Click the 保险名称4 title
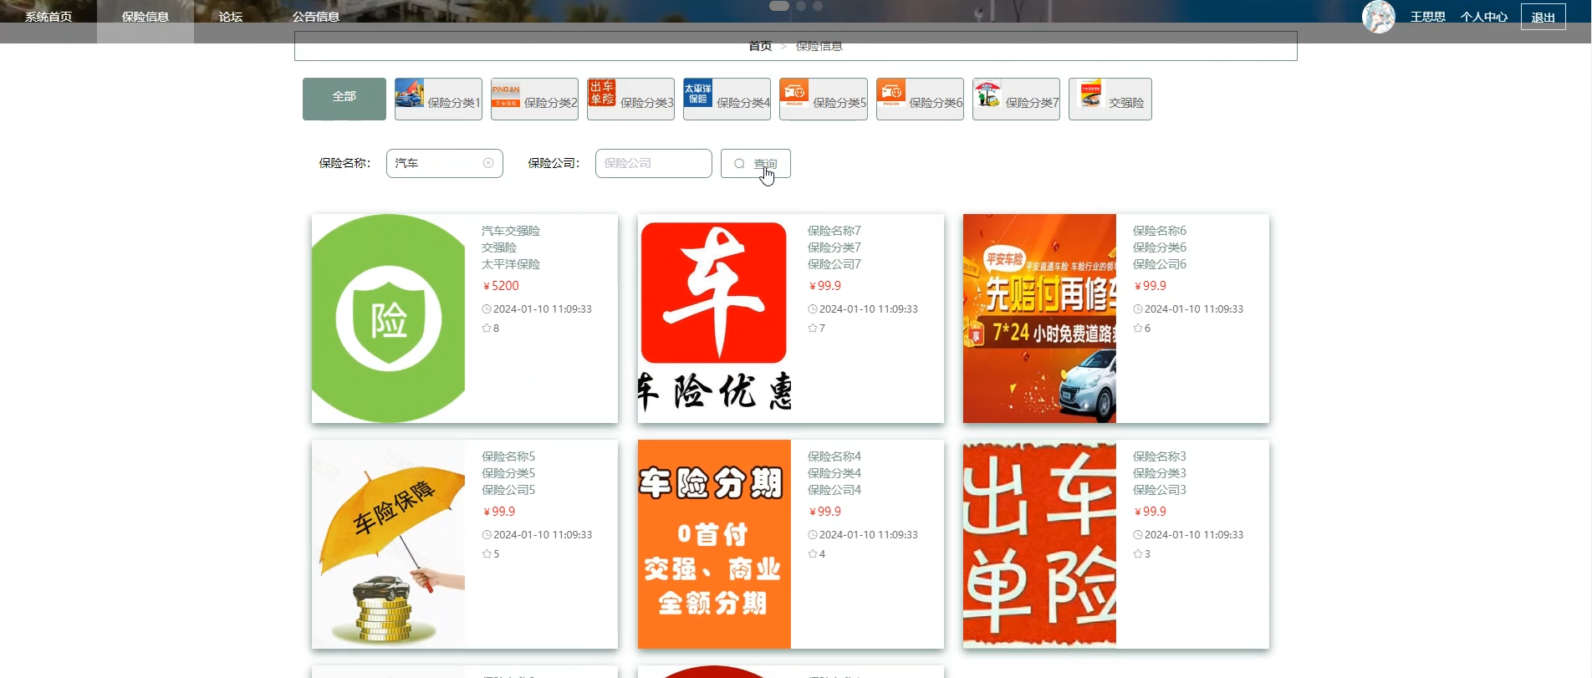 [834, 456]
